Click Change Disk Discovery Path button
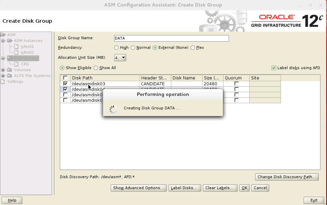Image resolution: width=327 pixels, height=205 pixels. pos(287,177)
